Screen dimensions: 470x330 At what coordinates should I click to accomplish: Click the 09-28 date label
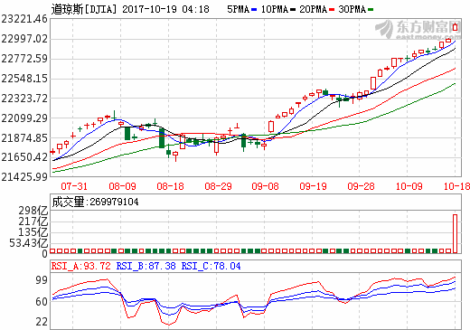pos(361,186)
